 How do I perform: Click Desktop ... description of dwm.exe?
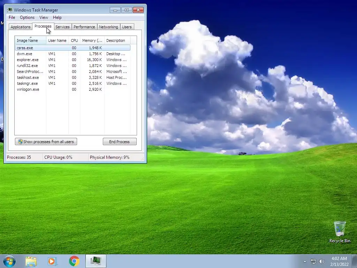click(x=116, y=54)
